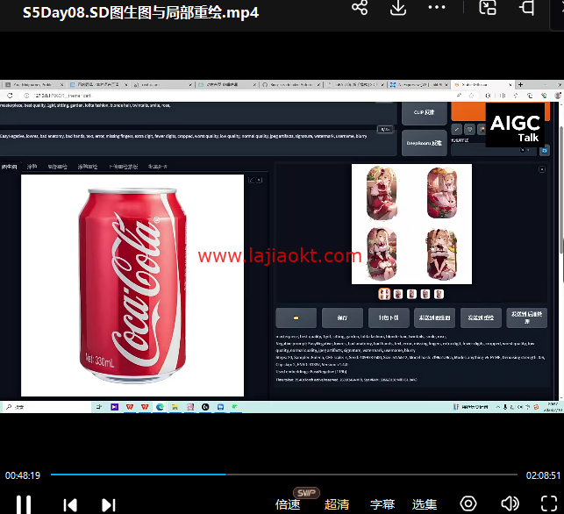Select the fifth gallery thumbnail
This screenshot has height=514, width=564.
coord(439,294)
